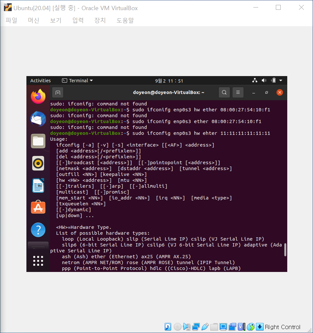
Task: Click the terminal title doyeon@doyeon-VirtualBox
Action: (169, 92)
